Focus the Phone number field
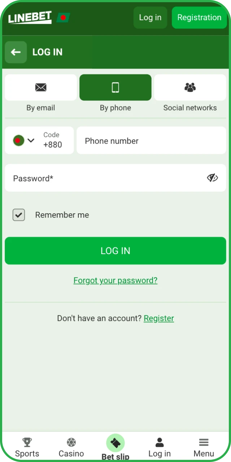231x462 pixels. 151,141
